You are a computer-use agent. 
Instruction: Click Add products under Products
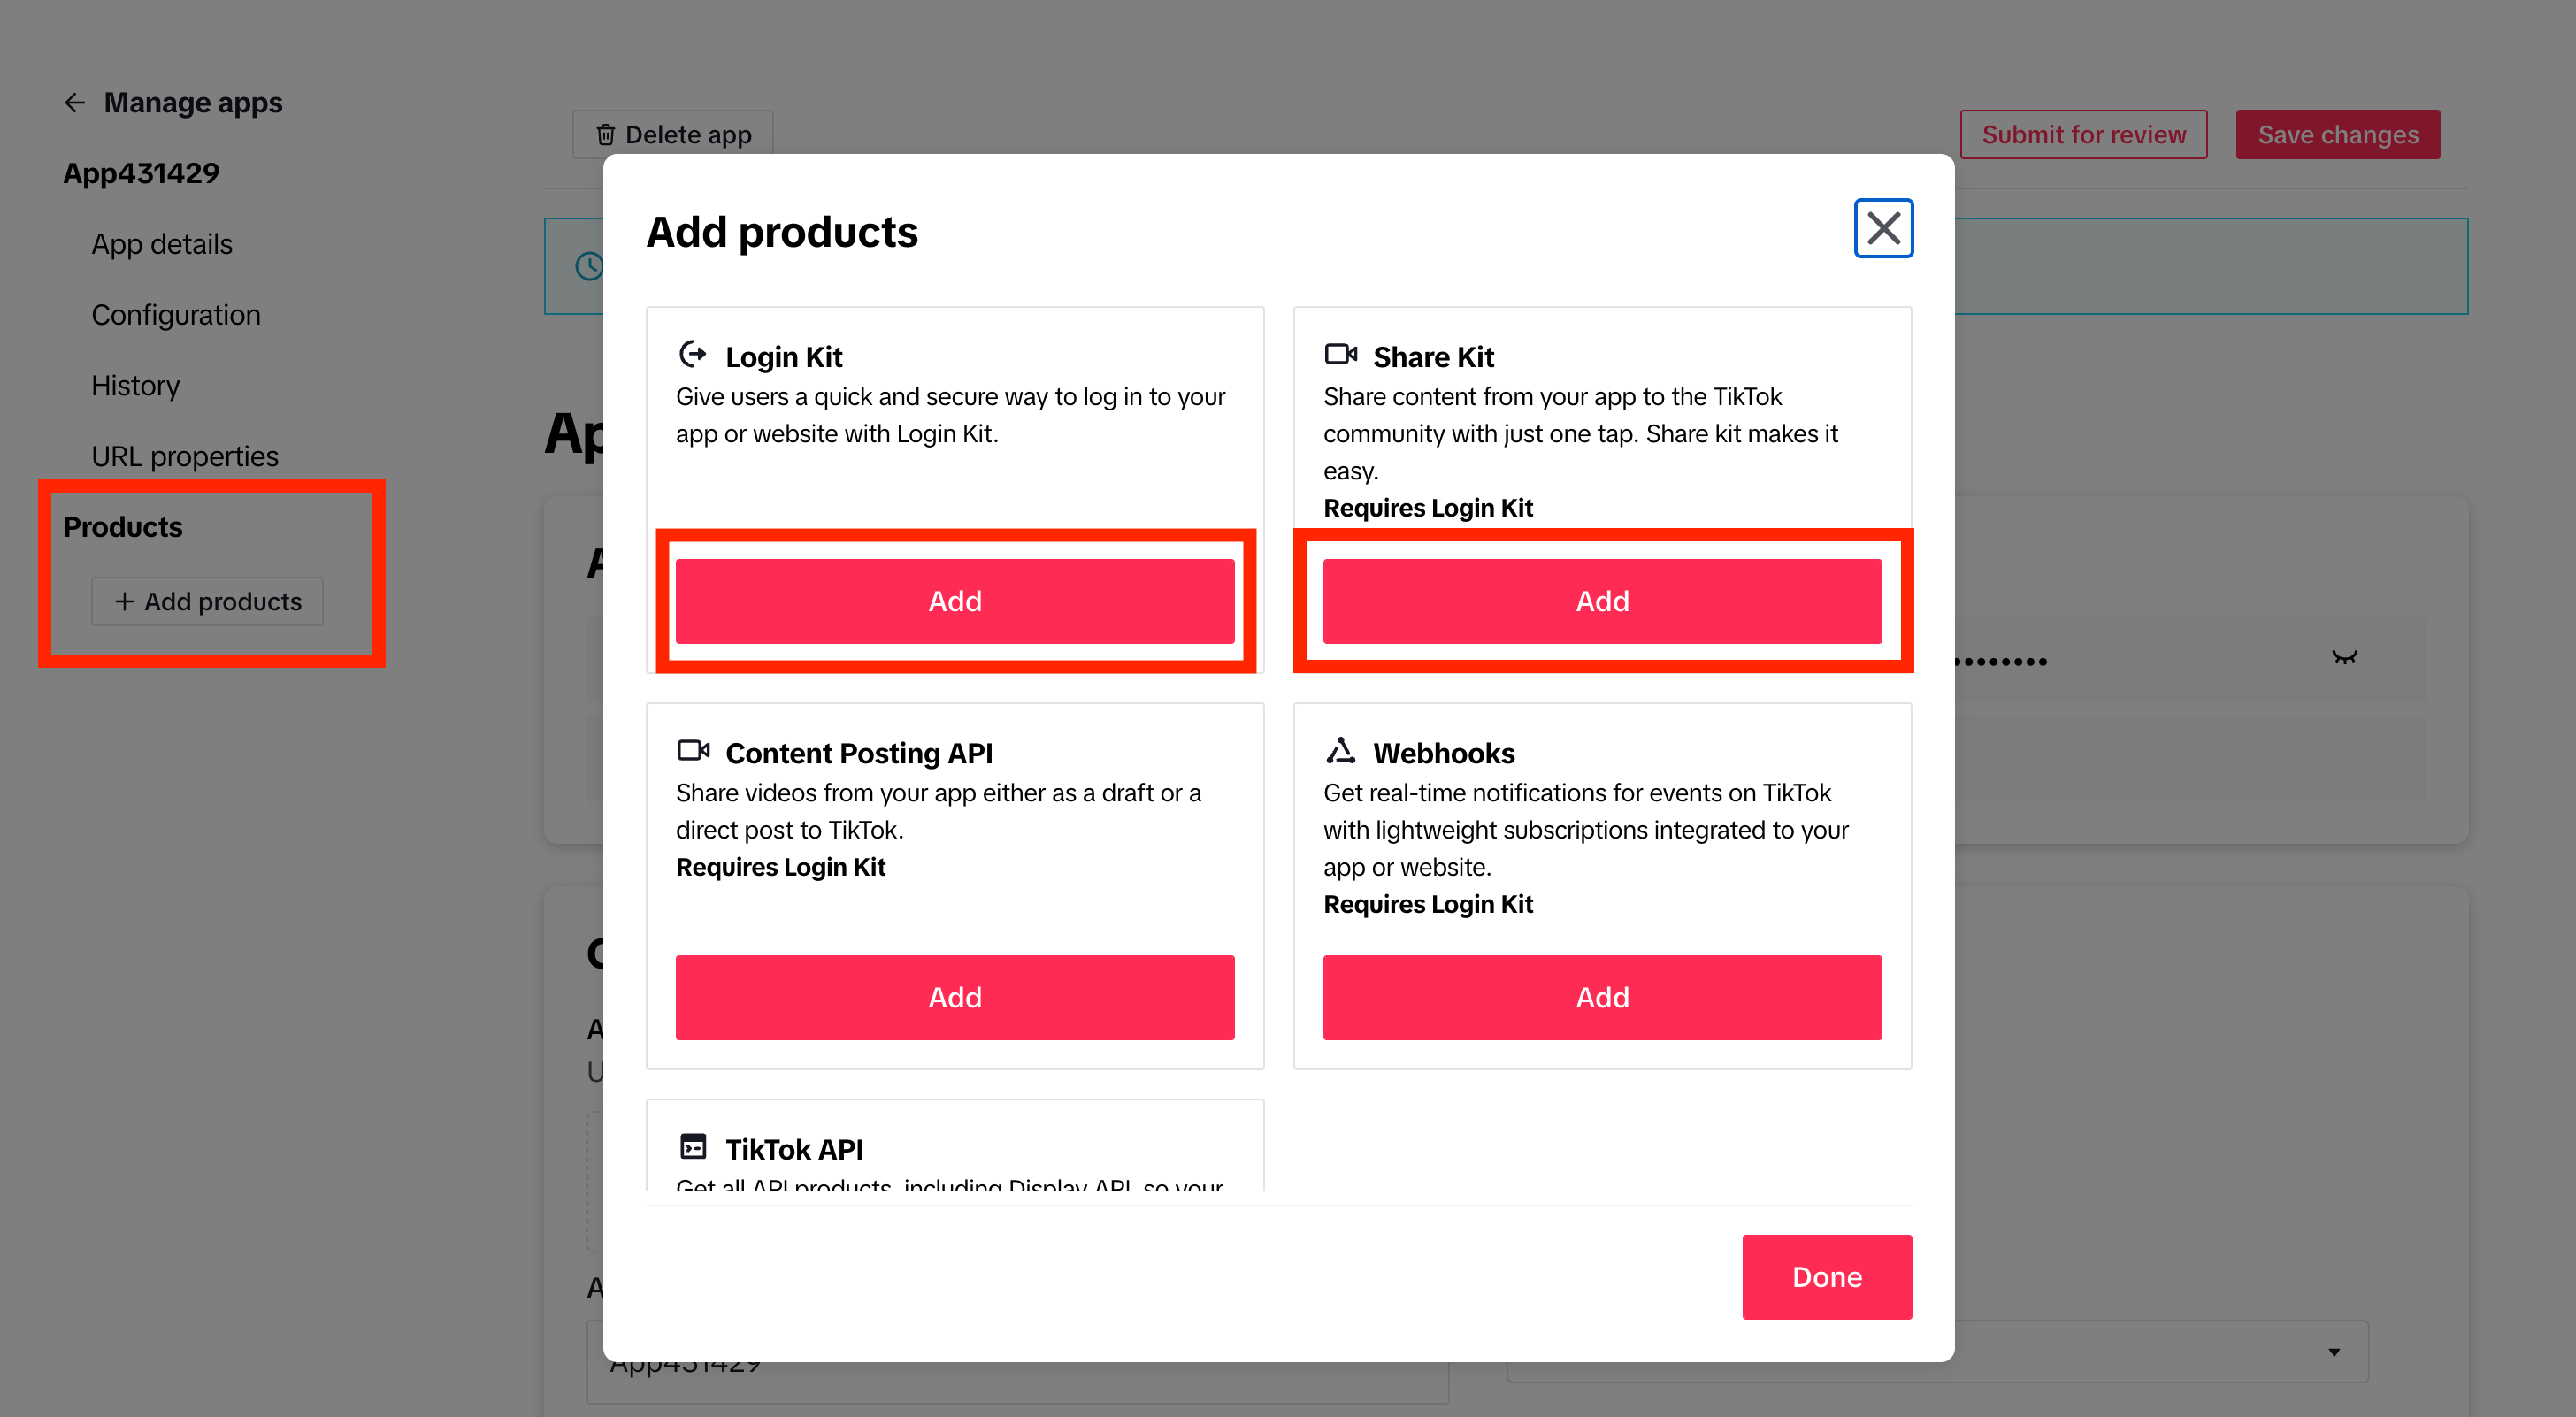click(207, 601)
